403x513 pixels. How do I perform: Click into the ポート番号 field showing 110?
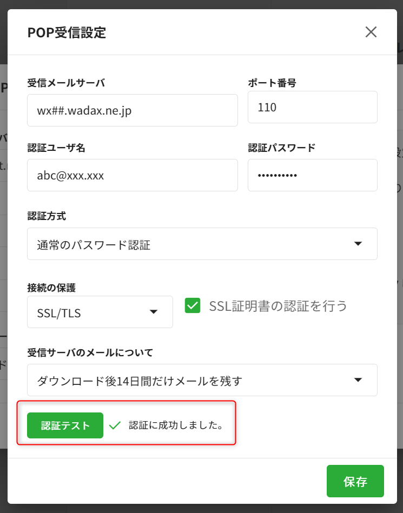click(313, 108)
